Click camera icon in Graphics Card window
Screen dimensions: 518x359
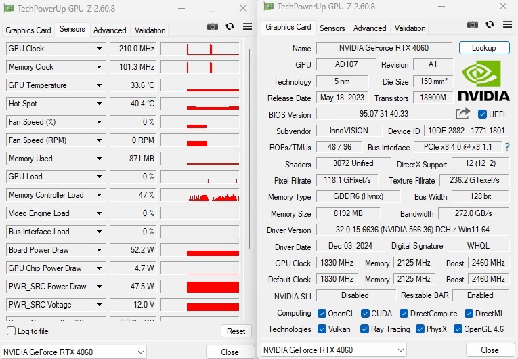[473, 24]
